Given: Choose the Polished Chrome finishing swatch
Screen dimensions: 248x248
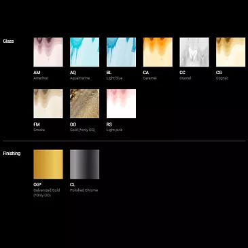Looking at the screenshot, I should click(x=84, y=164).
